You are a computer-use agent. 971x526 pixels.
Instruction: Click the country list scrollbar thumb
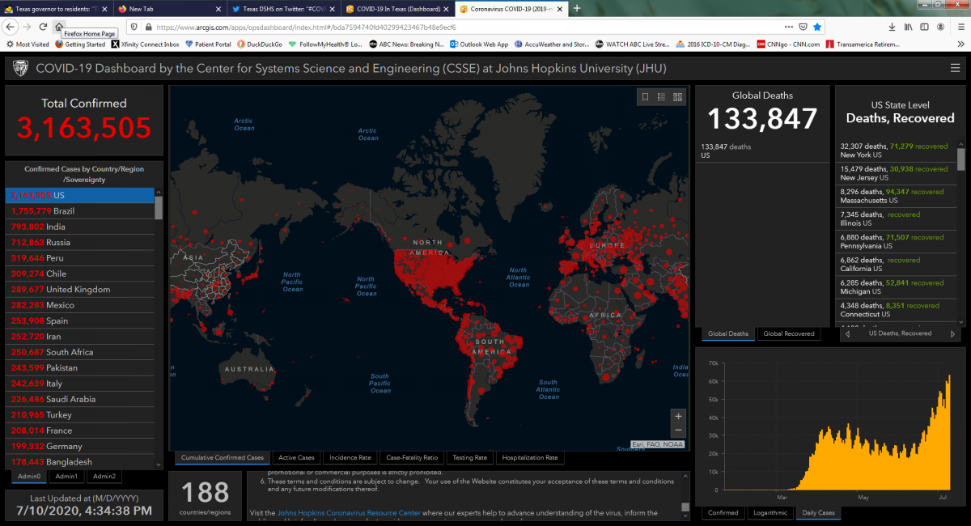point(159,207)
